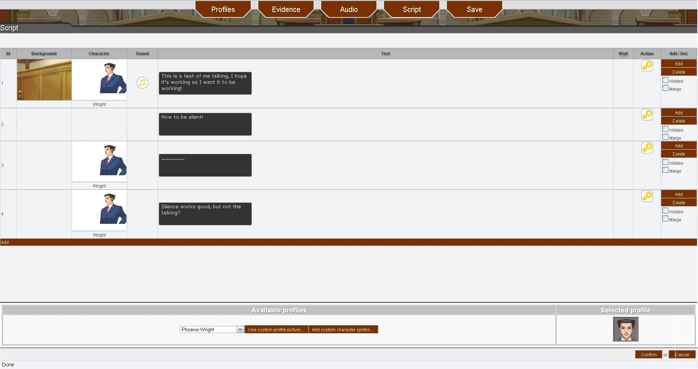
Task: Click the Phoenix Wright selected profile portrait
Action: [625, 329]
